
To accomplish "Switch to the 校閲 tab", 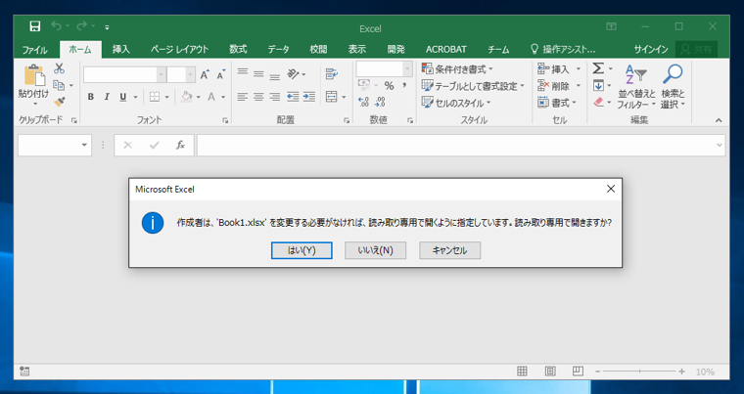I will (318, 49).
